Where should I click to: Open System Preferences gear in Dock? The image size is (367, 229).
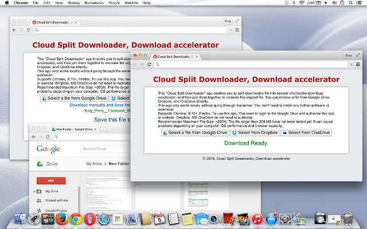(285, 219)
